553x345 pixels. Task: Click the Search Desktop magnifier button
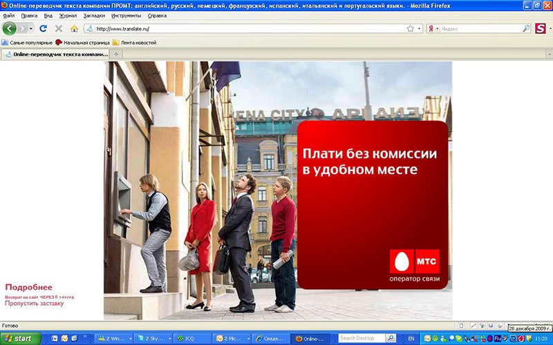tap(391, 338)
